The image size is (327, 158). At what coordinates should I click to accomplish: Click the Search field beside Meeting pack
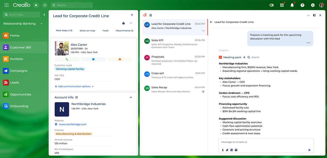254,57
